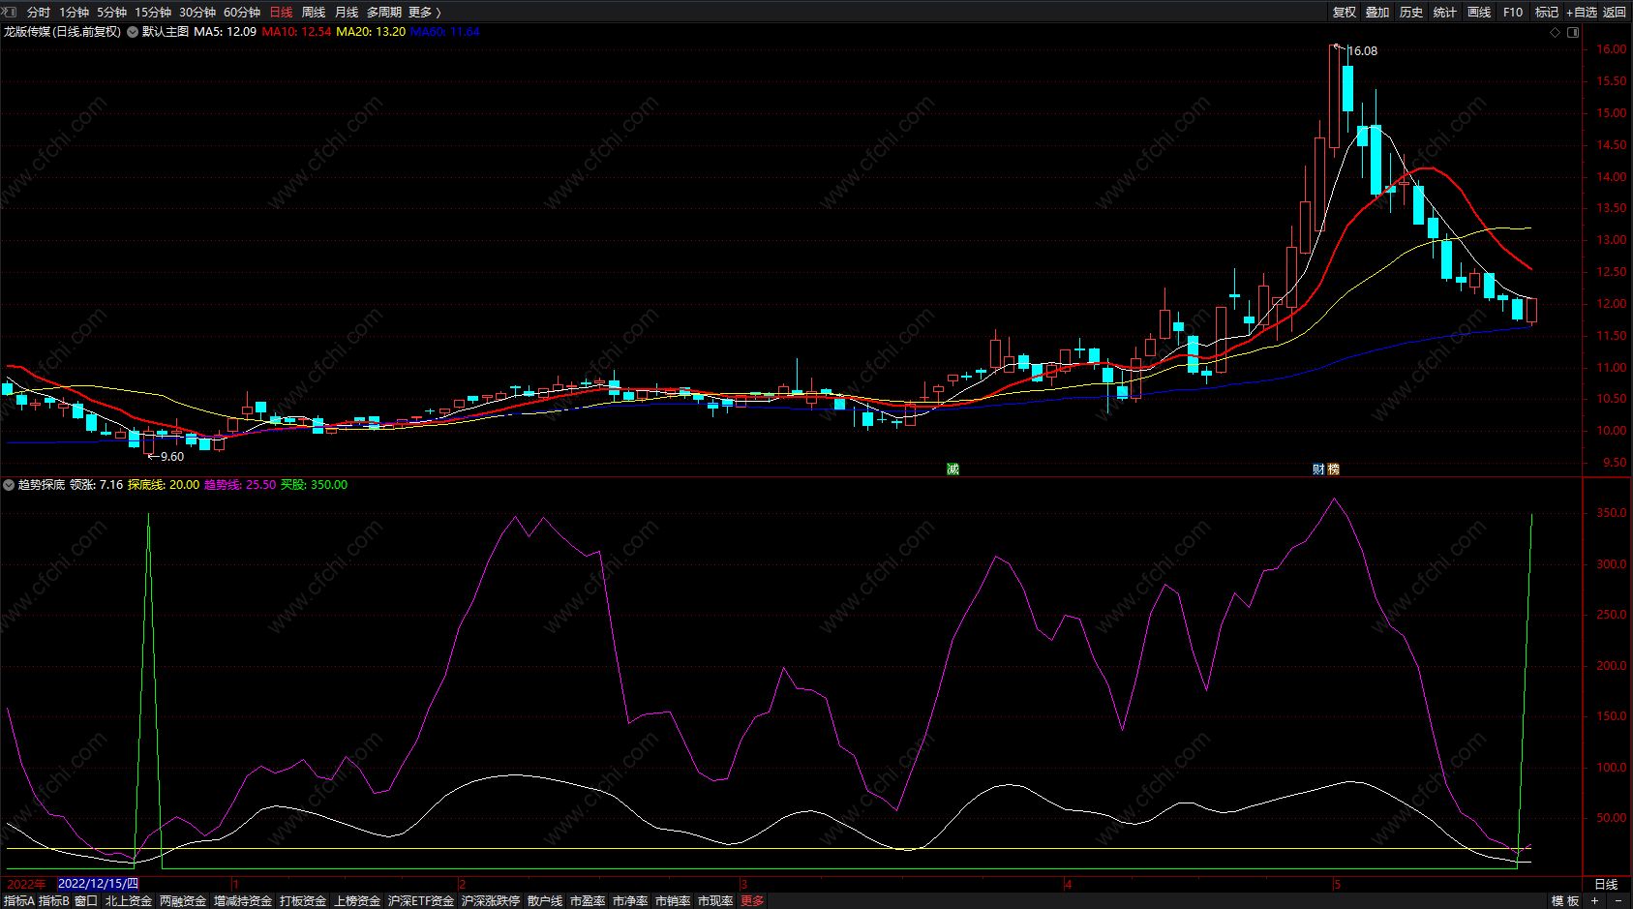This screenshot has height=909, width=1633.
Task: Select the 30分钟 period
Action: pyautogui.click(x=197, y=13)
